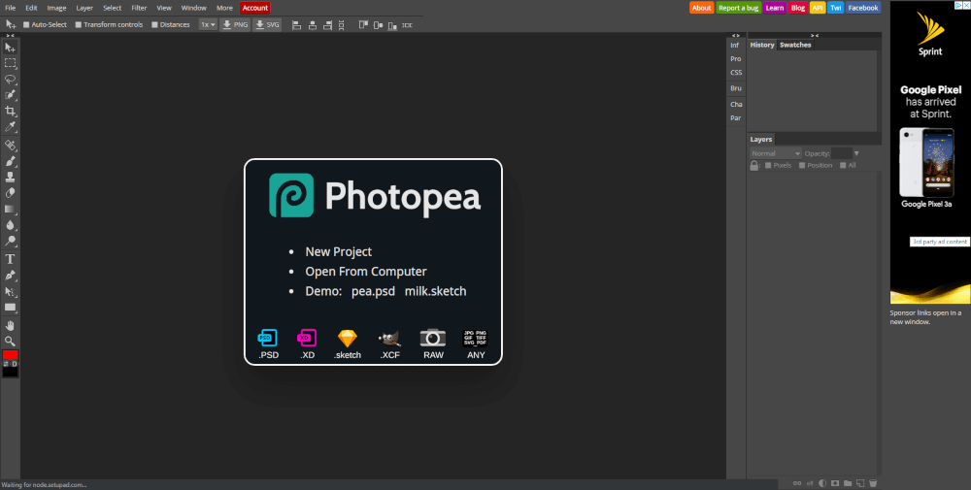The width and height of the screenshot is (971, 490).
Task: Open the File menu
Action: 11,8
